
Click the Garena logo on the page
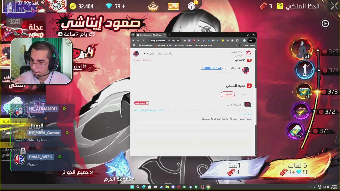pyautogui.click(x=249, y=54)
